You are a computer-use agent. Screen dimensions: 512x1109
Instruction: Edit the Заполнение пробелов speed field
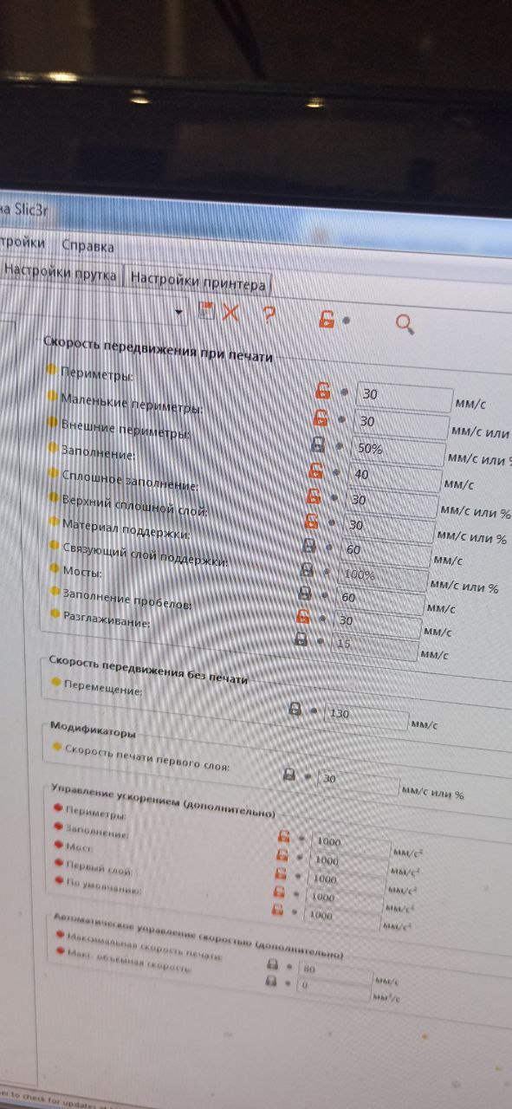[x=377, y=622]
